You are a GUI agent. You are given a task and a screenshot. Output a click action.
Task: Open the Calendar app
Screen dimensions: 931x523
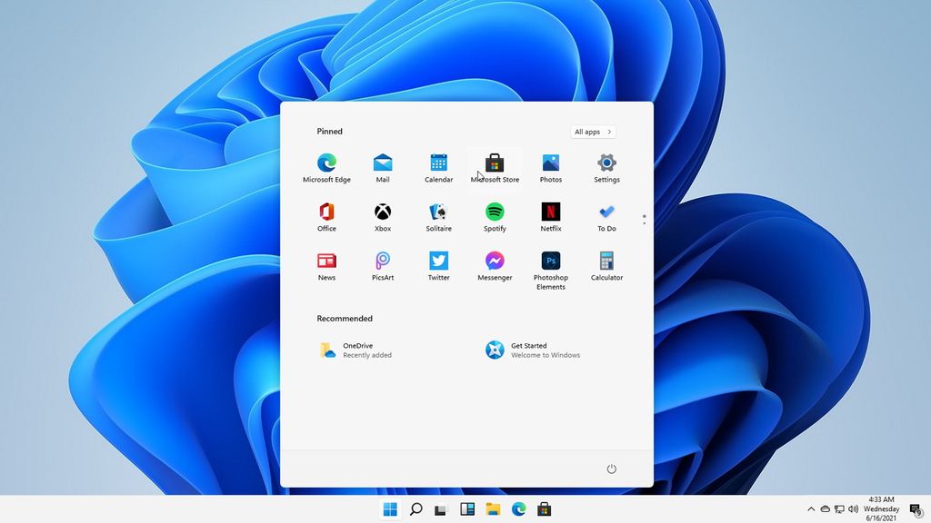(438, 162)
